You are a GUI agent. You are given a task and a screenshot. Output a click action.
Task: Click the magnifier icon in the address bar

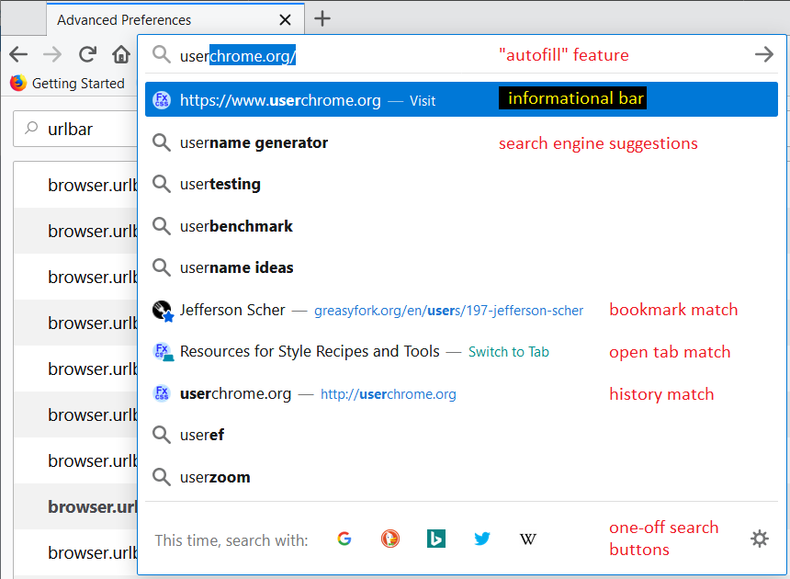point(162,54)
